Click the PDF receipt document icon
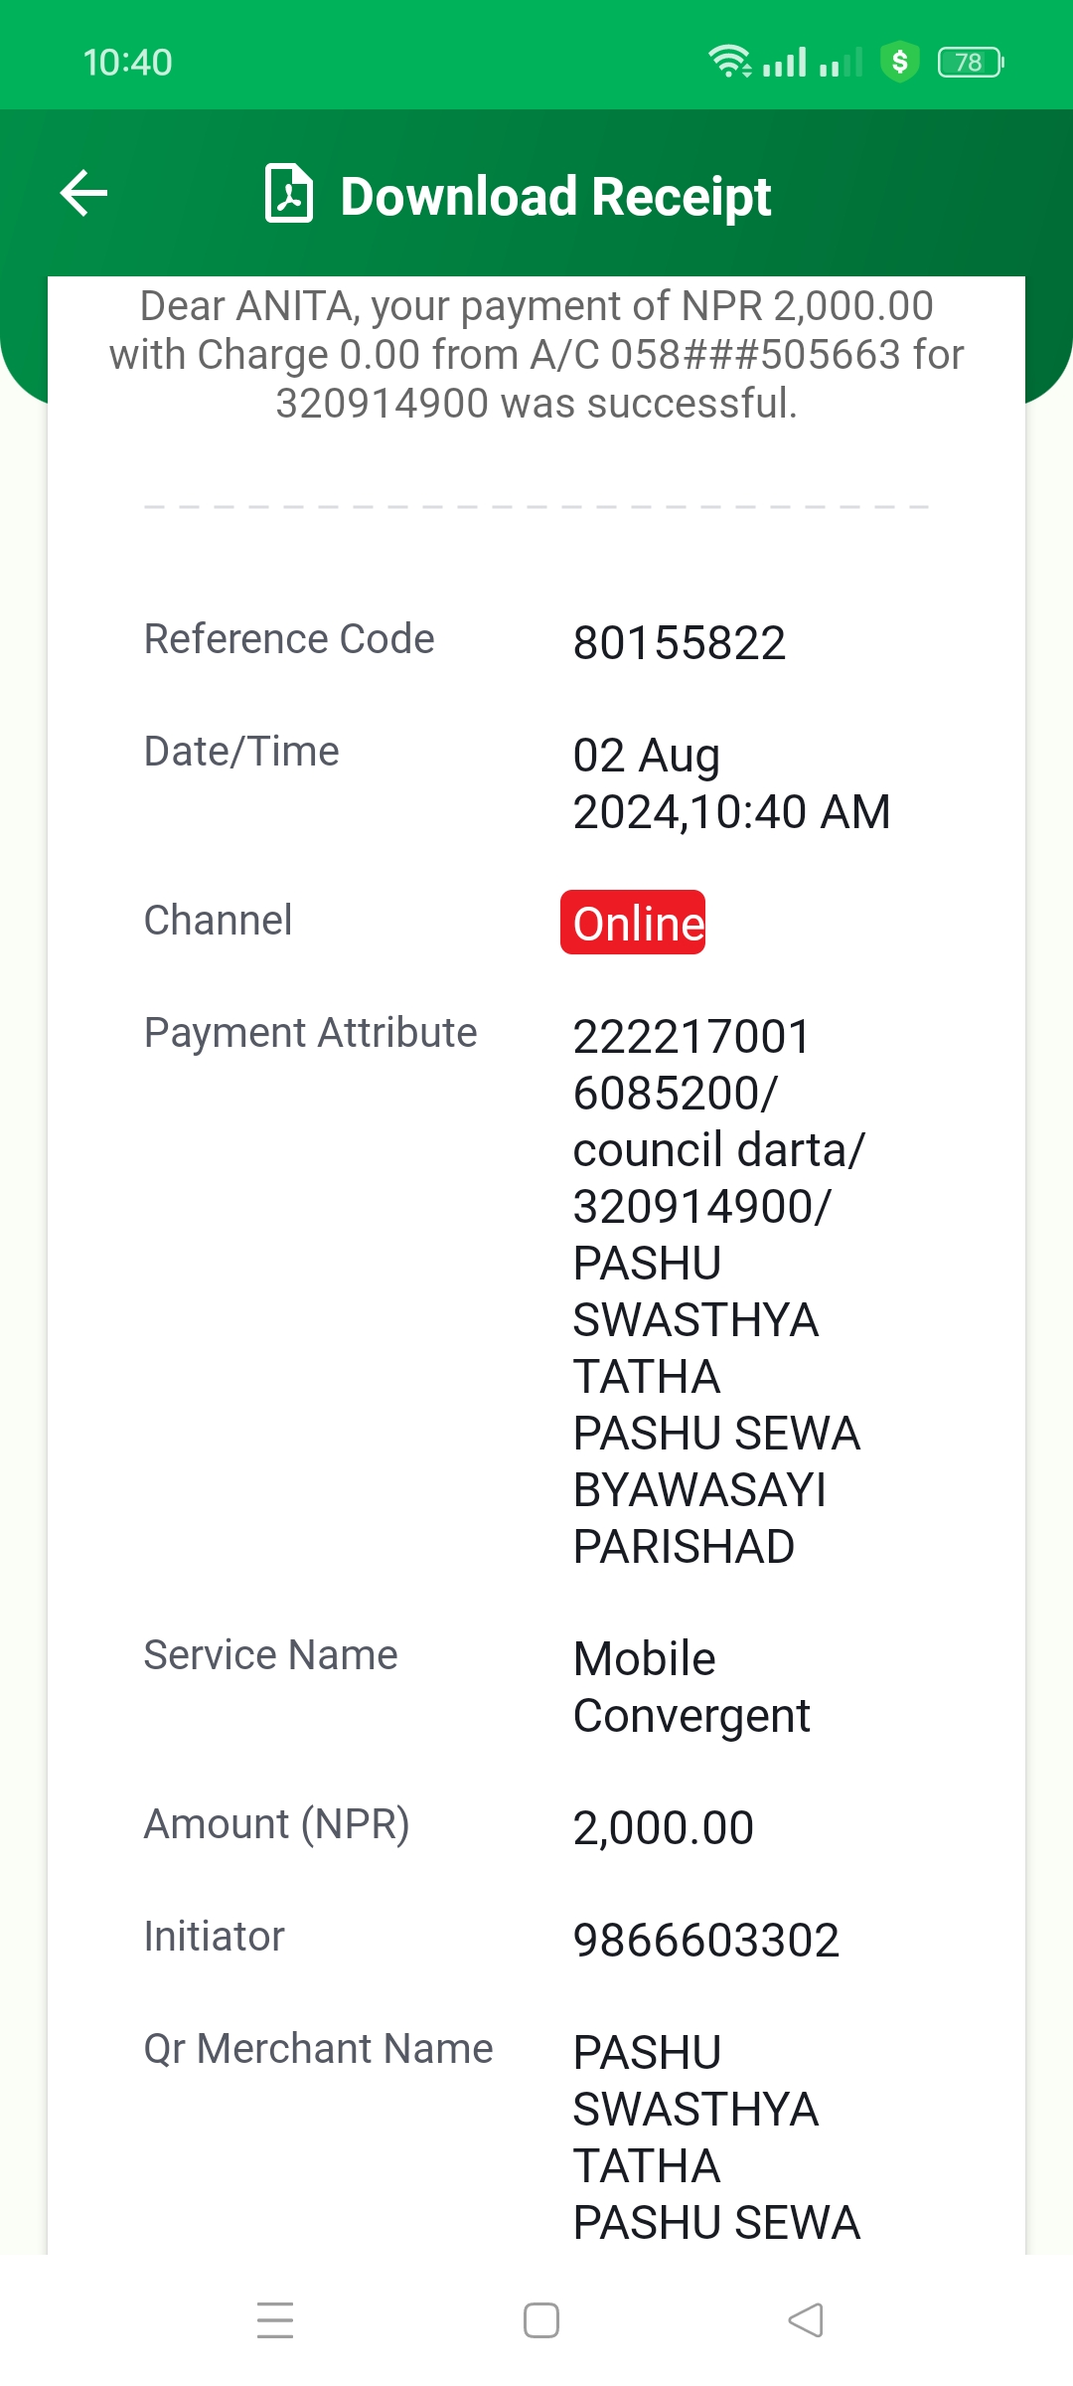This screenshot has width=1073, height=2386. tap(289, 193)
